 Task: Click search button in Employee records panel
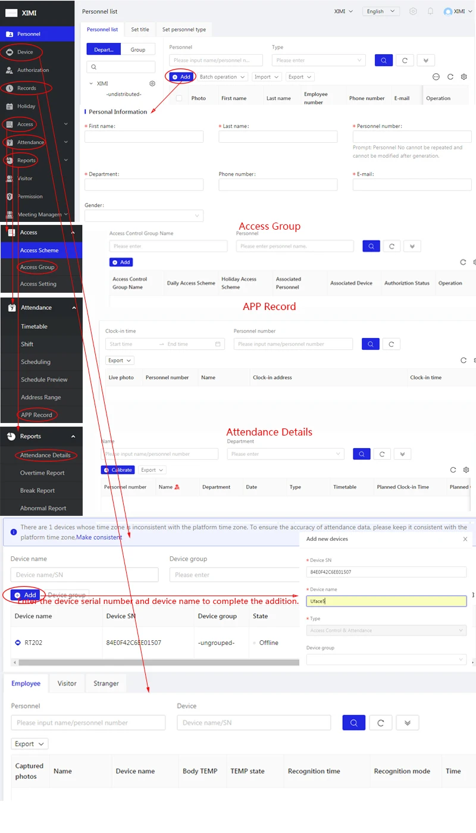[x=353, y=723]
